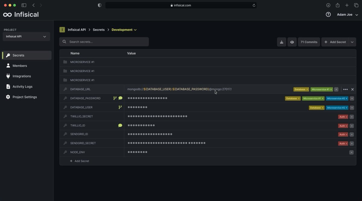Remove Microservice #2 tag from DATABASE_USER
Viewport: 362px width, 201px height.
tap(346, 108)
